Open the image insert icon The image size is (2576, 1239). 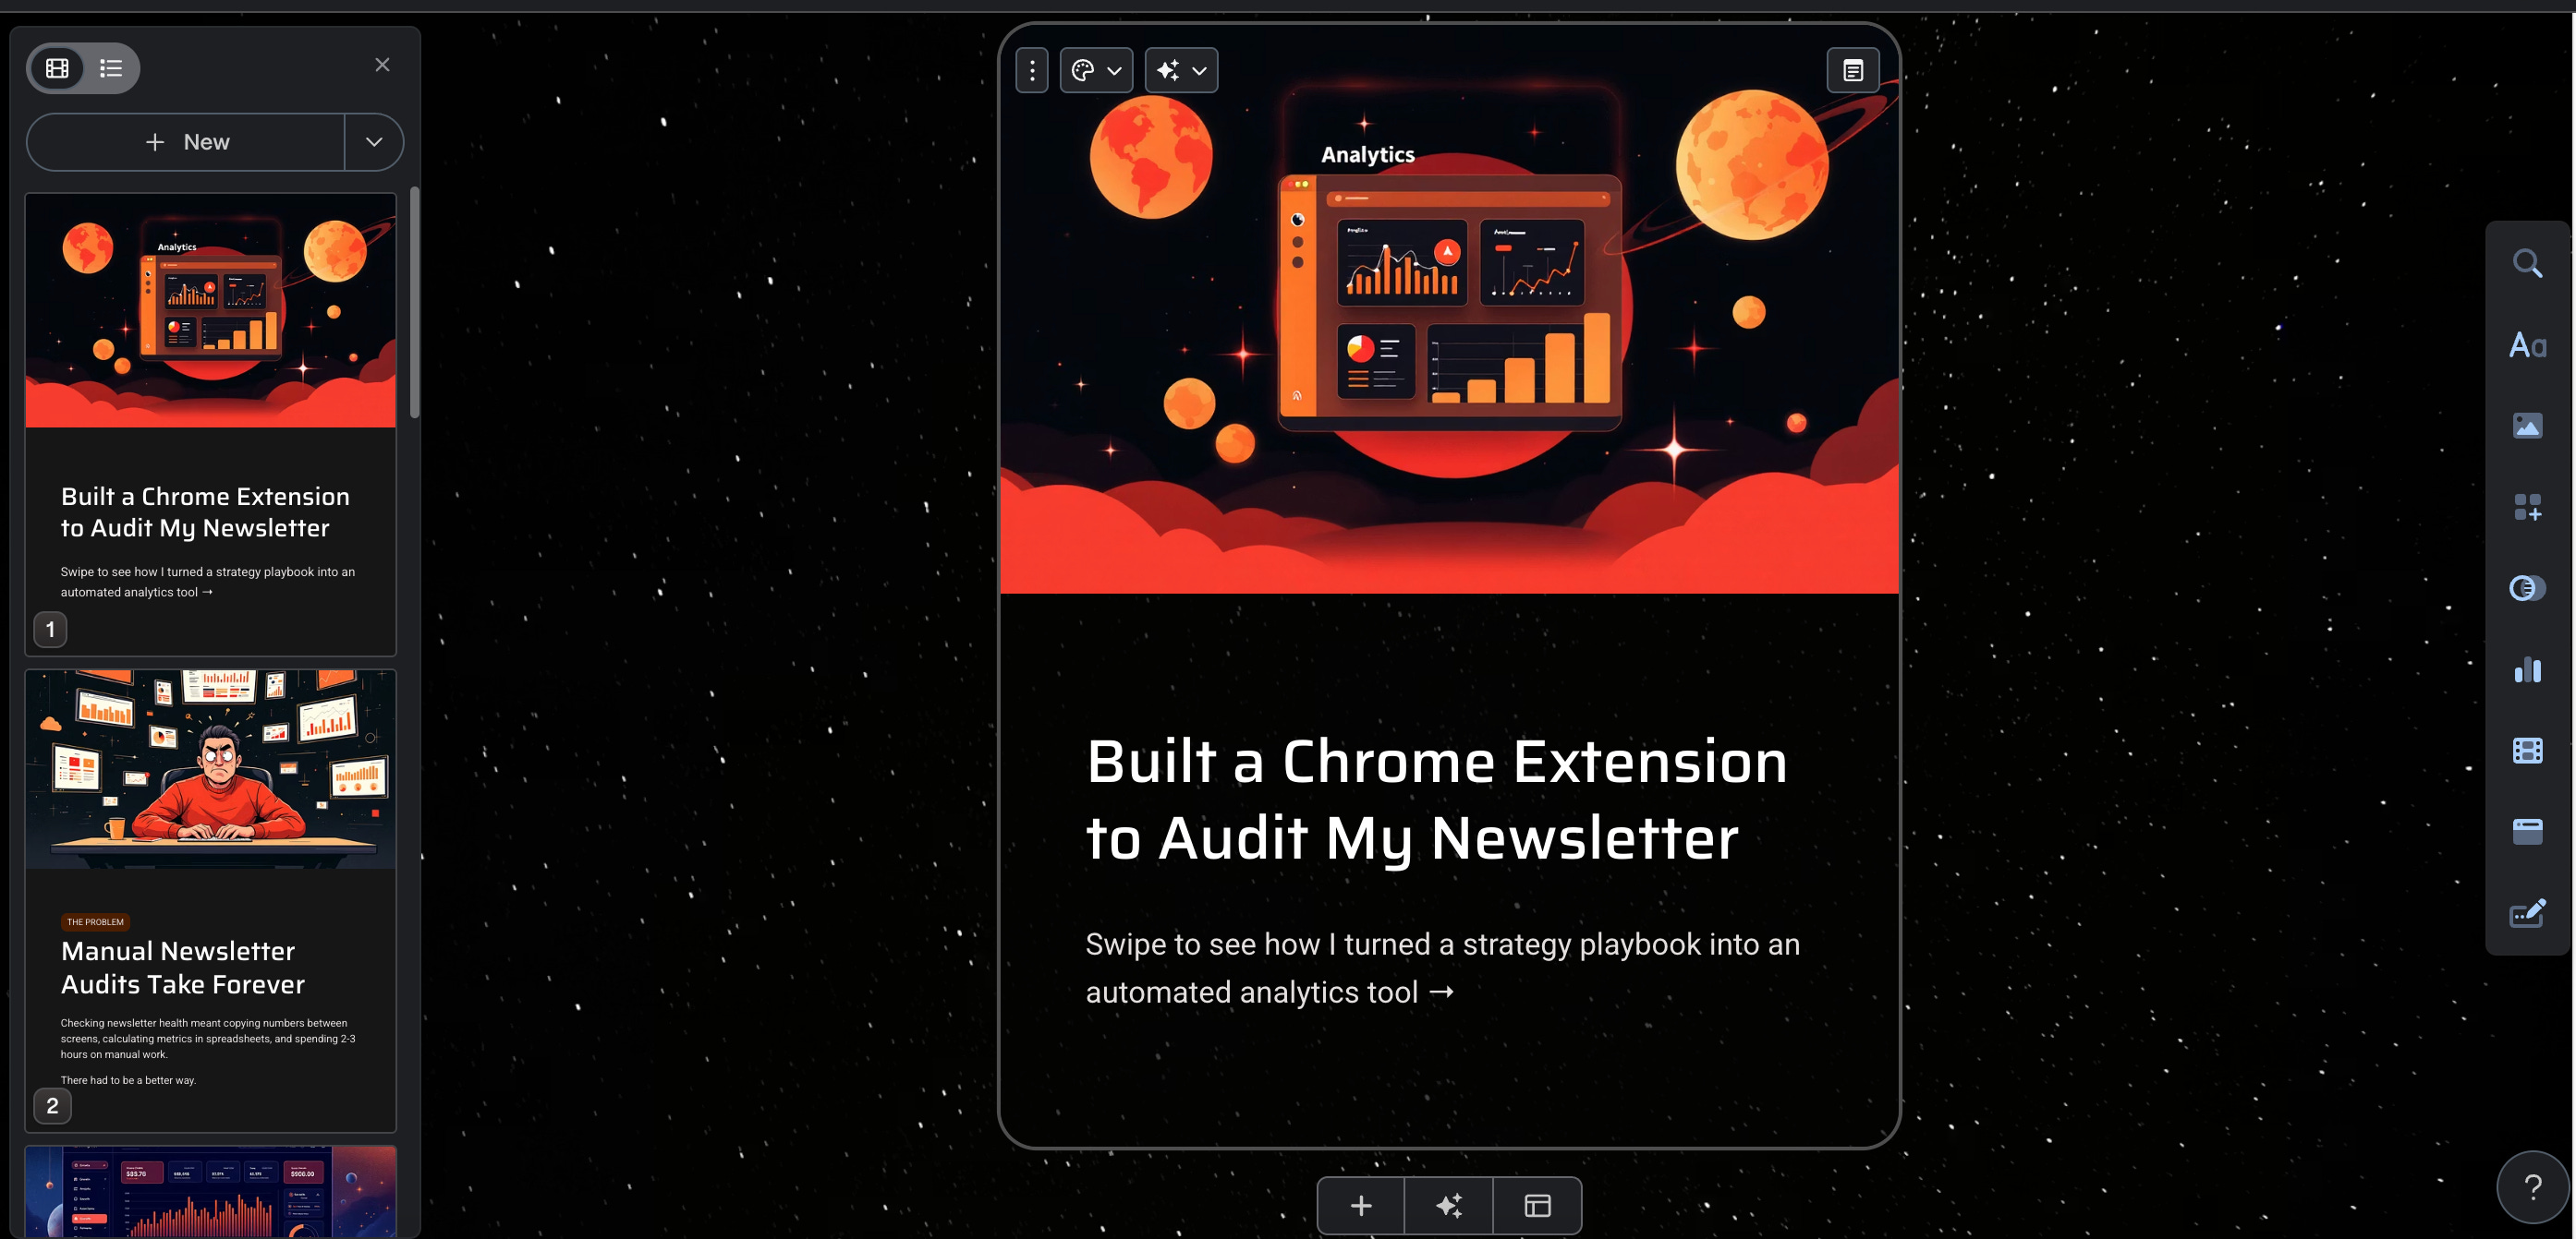pos(2527,427)
